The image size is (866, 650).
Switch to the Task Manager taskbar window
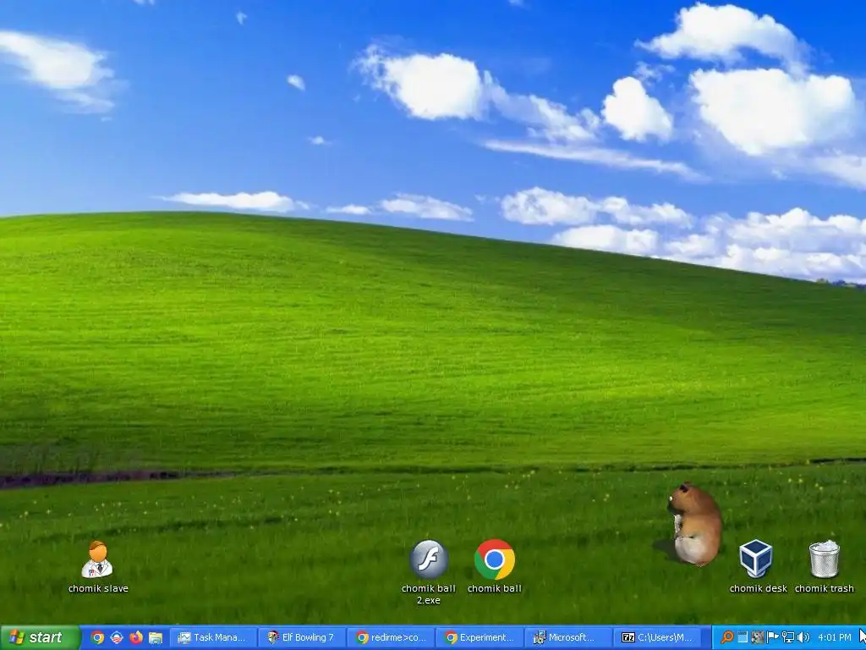[212, 637]
